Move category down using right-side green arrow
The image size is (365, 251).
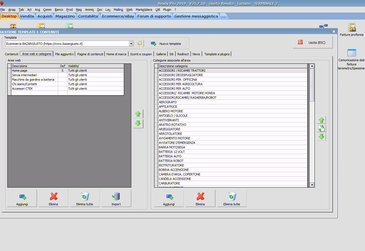click(x=322, y=137)
